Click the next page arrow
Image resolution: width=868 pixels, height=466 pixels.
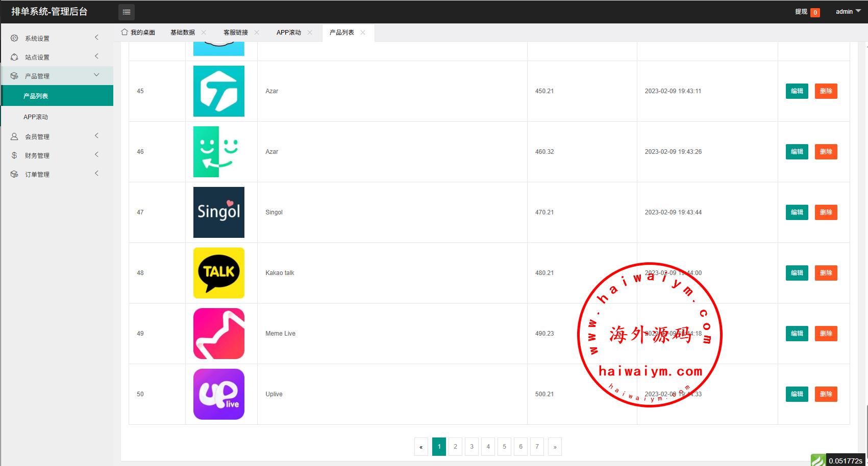tap(555, 447)
